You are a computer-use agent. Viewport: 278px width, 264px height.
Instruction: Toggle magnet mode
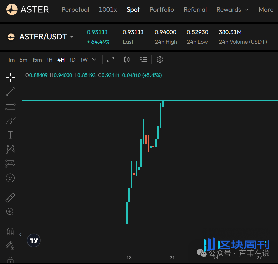coord(10,232)
